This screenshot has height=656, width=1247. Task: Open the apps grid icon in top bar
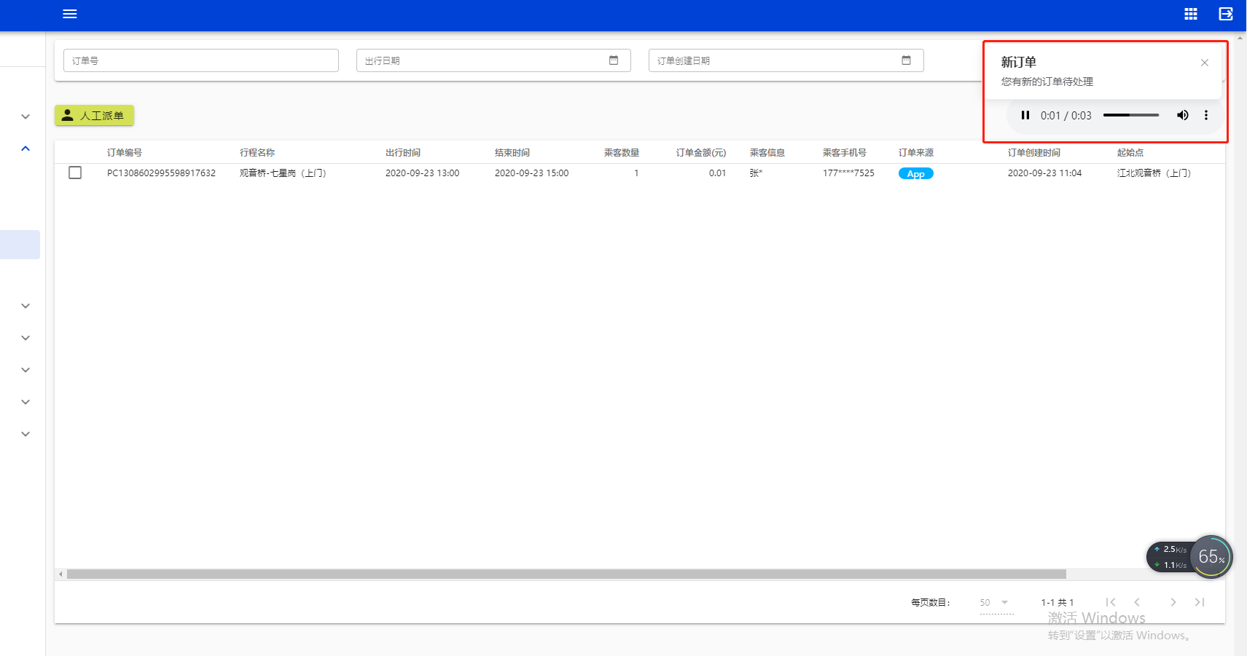point(1190,14)
